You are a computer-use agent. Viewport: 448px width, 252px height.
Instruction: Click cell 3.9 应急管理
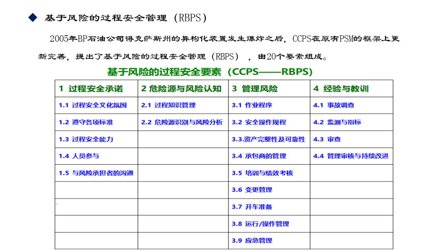[x=269, y=240]
